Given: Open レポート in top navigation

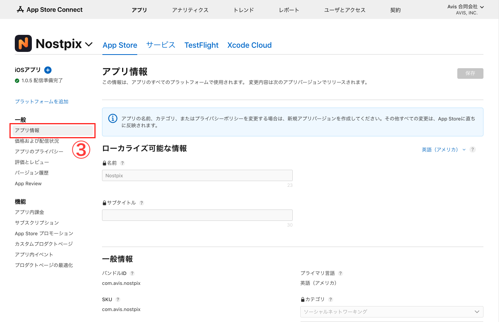Looking at the screenshot, I should point(289,10).
